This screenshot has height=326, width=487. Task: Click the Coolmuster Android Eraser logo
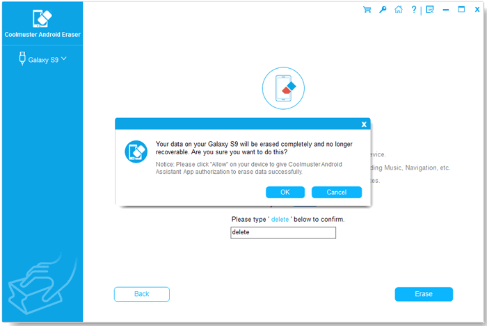click(x=42, y=18)
